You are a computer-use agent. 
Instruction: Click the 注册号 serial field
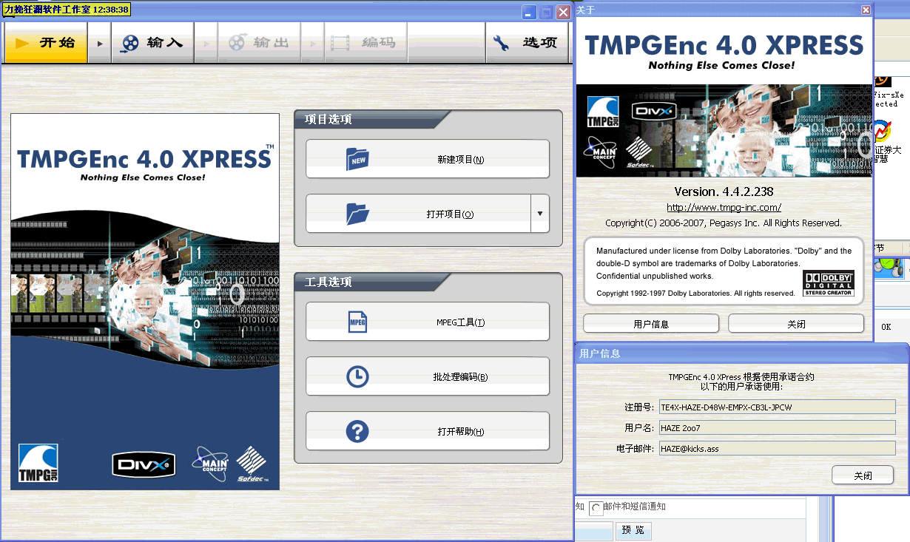[x=777, y=407]
